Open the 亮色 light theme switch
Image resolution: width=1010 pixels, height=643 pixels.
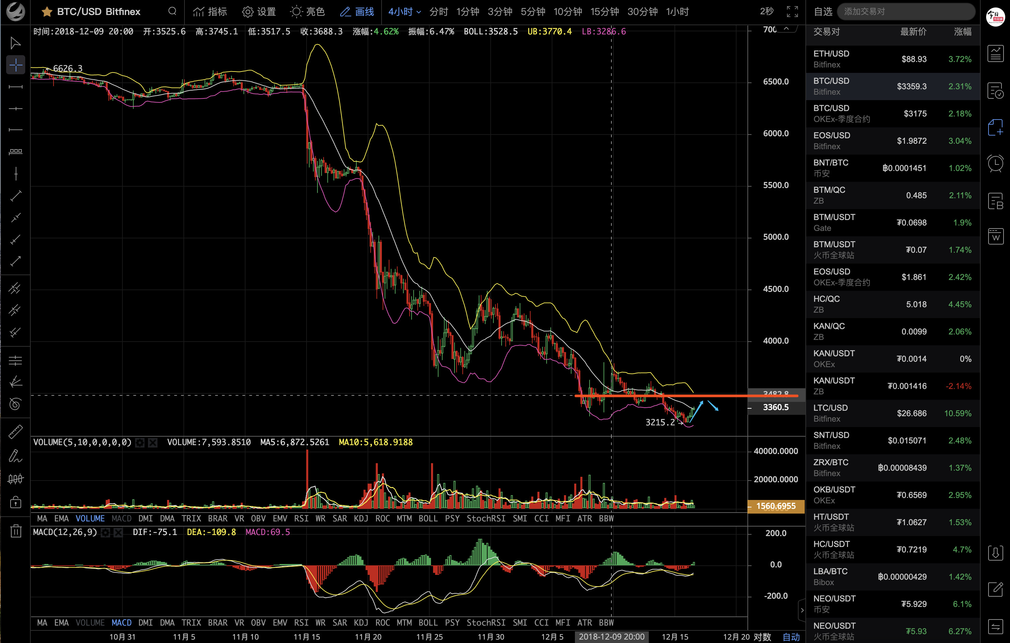point(308,12)
